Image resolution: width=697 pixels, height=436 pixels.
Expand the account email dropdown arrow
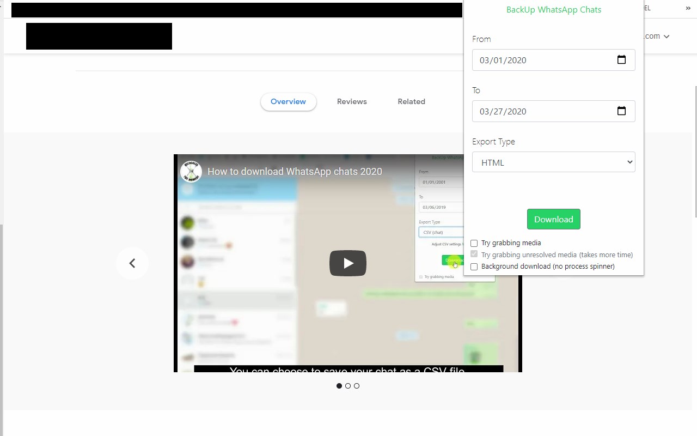pos(667,37)
